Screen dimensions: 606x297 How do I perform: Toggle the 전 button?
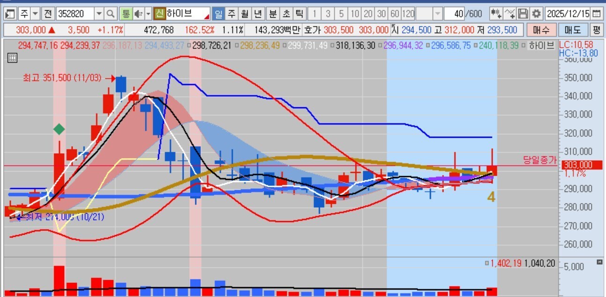coord(48,14)
